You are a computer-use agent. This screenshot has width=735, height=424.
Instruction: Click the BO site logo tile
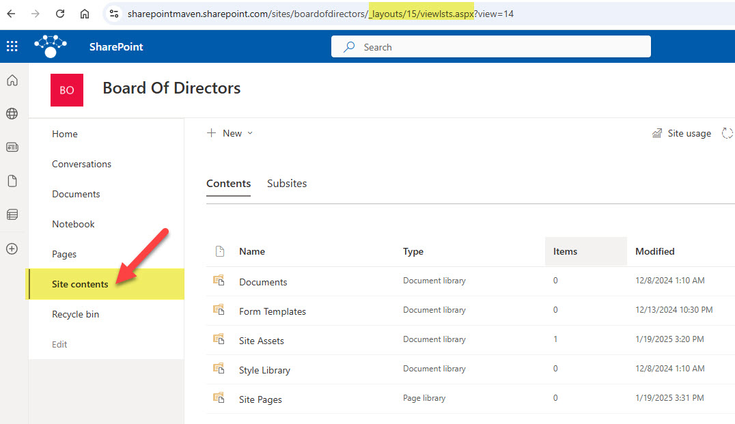[67, 90]
